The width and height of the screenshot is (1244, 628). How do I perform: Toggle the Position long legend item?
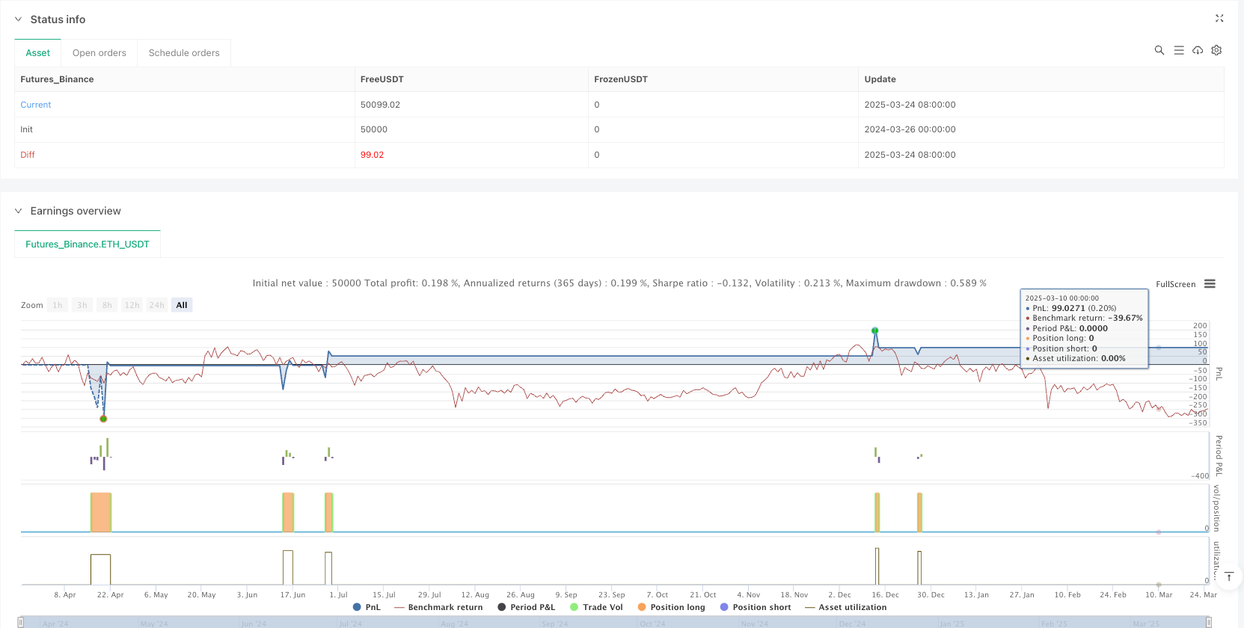coord(671,607)
